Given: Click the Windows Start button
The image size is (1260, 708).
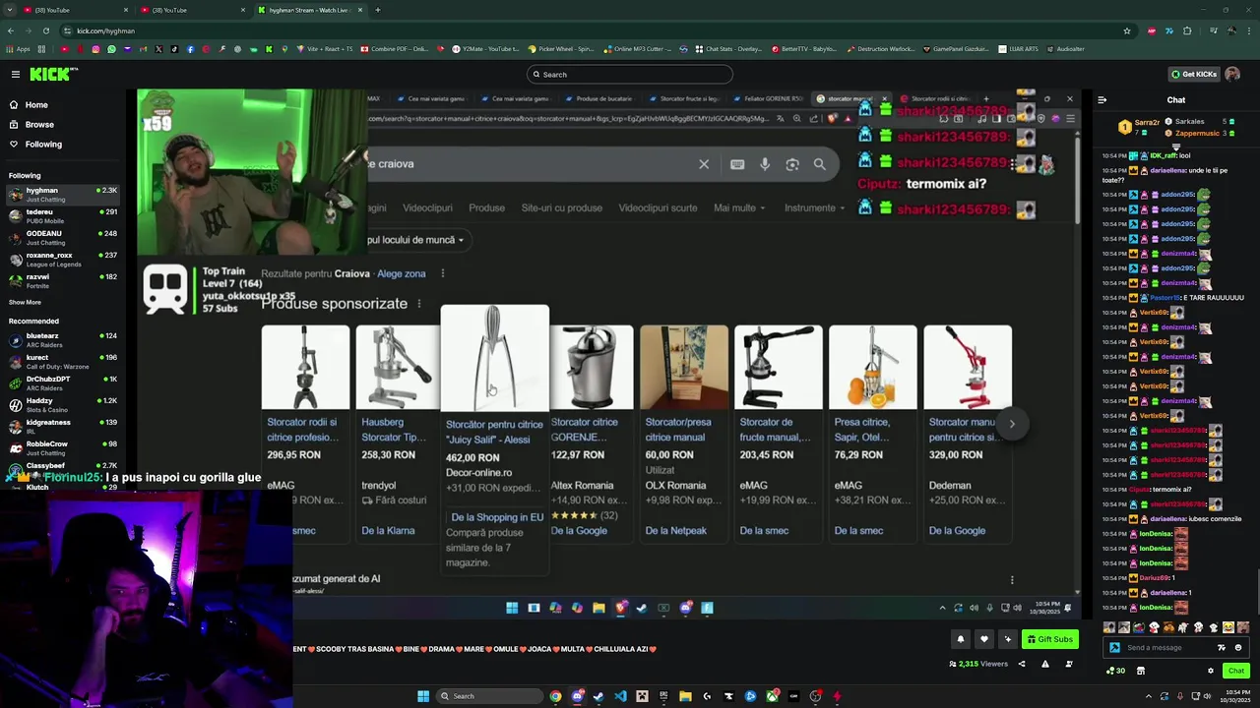Looking at the screenshot, I should 423,696.
